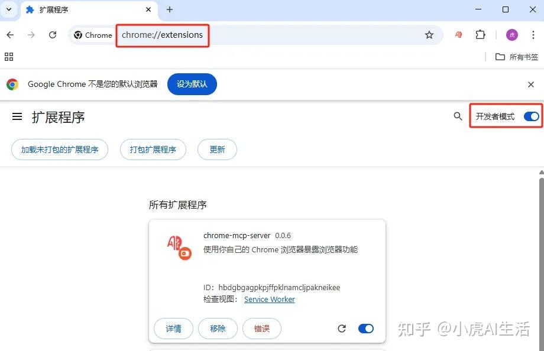Click the 更新 button

[x=216, y=149]
